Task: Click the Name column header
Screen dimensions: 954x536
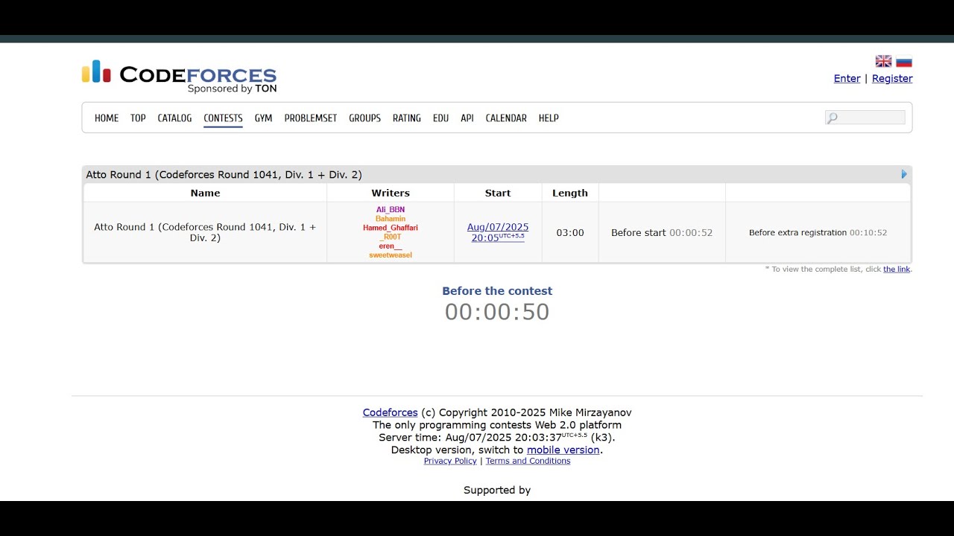Action: click(x=205, y=193)
